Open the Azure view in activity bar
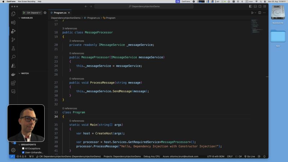This screenshot has height=162, width=288. point(13,66)
